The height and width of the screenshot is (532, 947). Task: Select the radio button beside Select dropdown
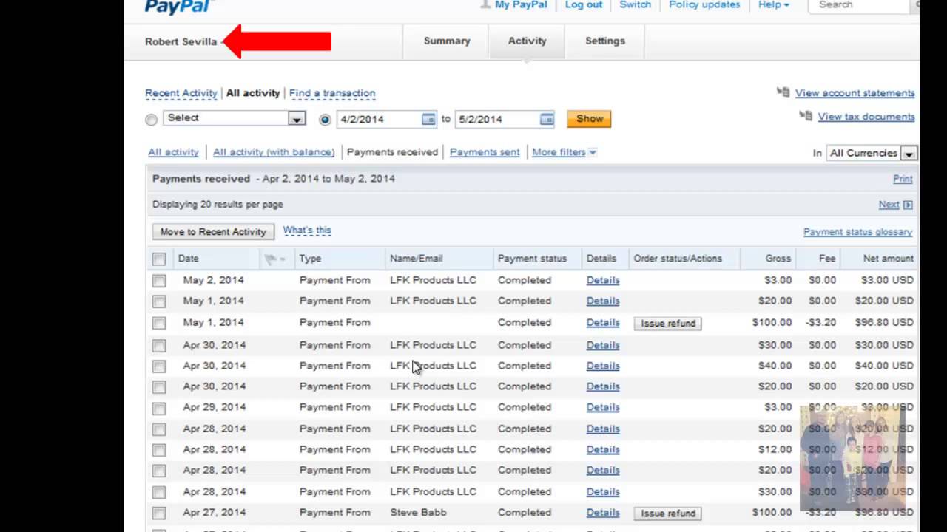[x=152, y=120]
